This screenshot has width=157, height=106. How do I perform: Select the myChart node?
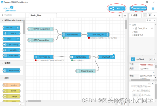pyautogui.click(x=107, y=57)
